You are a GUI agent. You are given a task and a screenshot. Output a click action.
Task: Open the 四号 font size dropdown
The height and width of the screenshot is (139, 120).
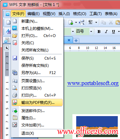pos(91,31)
